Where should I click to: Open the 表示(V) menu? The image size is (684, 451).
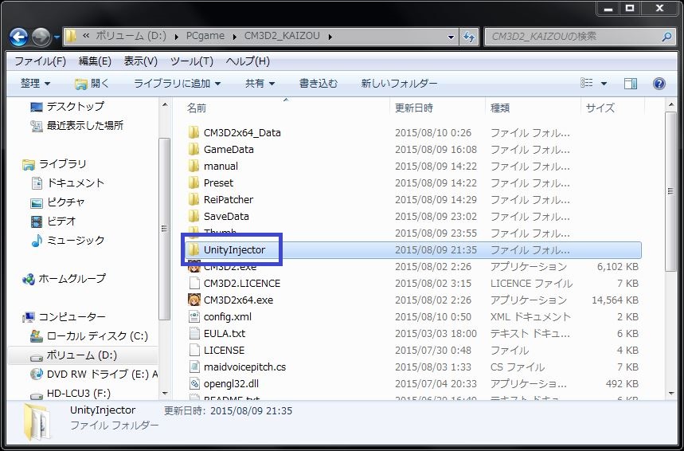point(140,61)
